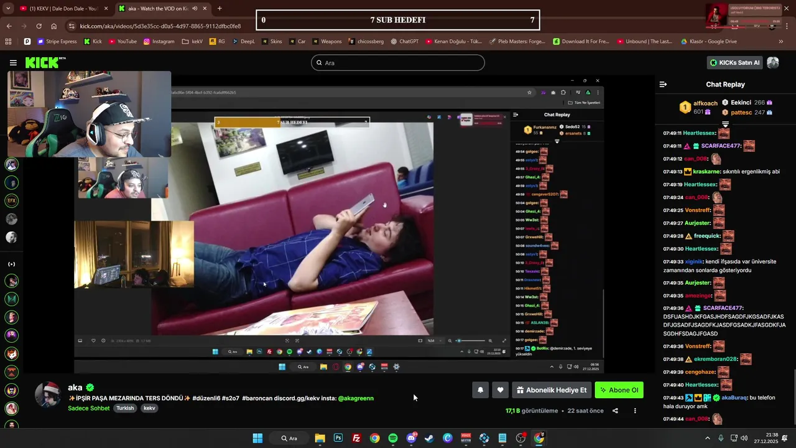Image resolution: width=796 pixels, height=448 pixels.
Task: Open the 'ChatGPT' bookmark
Action: (404, 42)
